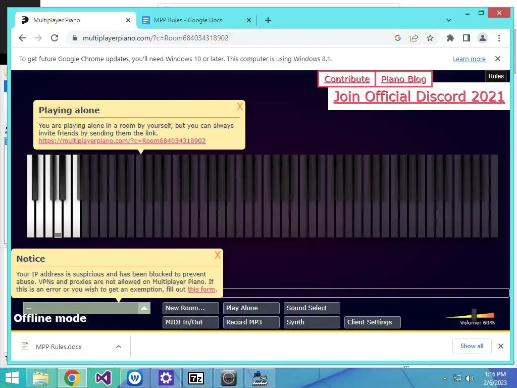
Task: Open the 7-Zip taskbar icon
Action: (197, 378)
